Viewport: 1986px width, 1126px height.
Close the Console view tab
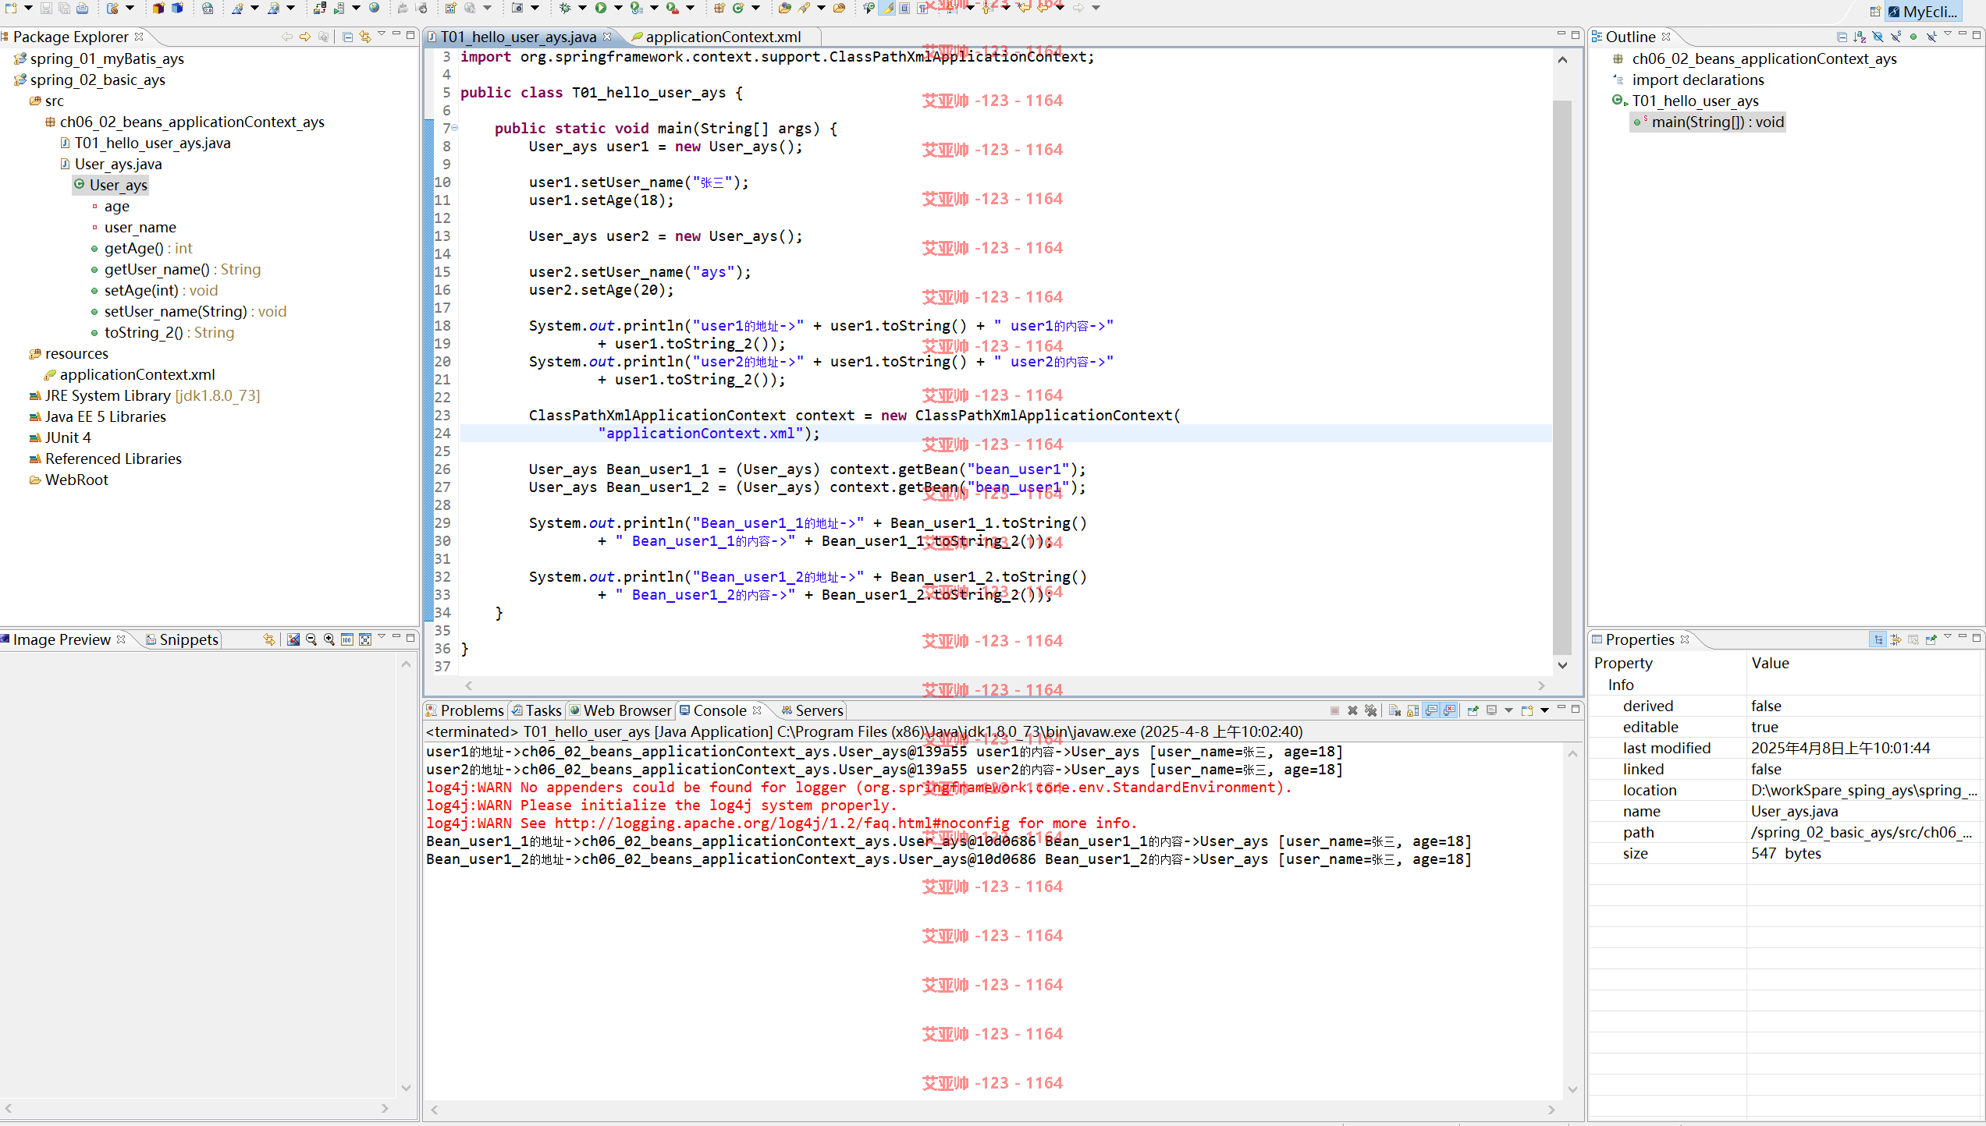click(x=757, y=710)
